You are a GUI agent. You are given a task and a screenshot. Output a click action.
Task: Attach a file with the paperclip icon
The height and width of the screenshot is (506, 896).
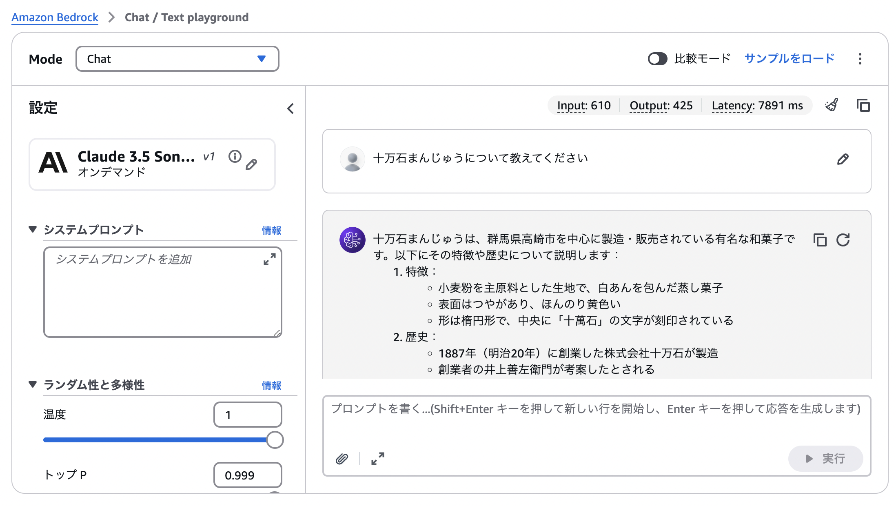342,459
